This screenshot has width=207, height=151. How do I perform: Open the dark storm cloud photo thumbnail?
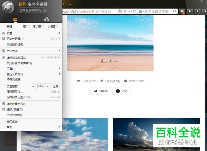156,134
